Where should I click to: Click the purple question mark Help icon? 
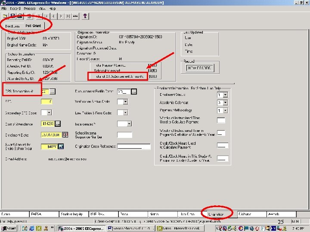pos(85,16)
